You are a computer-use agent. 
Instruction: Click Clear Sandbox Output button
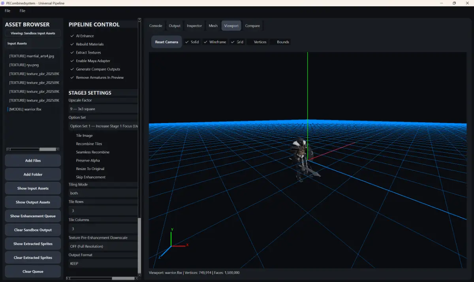tap(33, 230)
